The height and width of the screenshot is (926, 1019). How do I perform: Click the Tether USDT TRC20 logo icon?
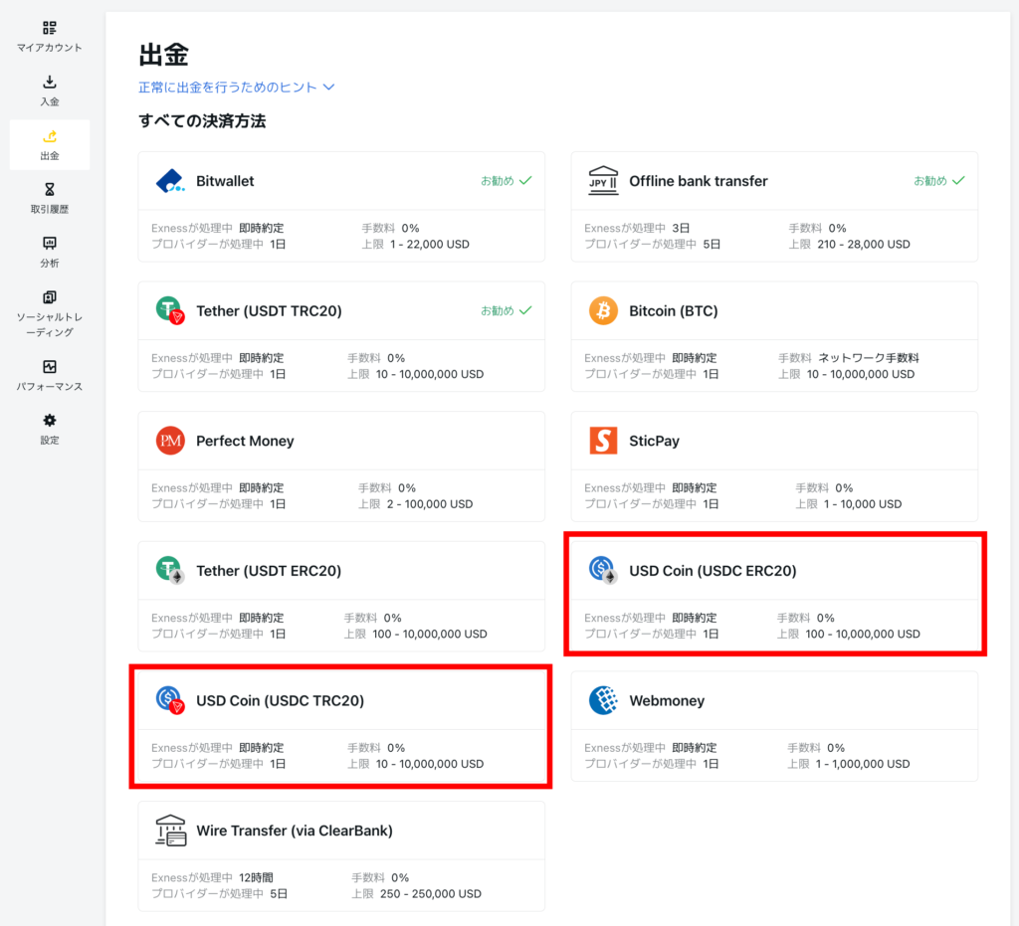pos(170,310)
